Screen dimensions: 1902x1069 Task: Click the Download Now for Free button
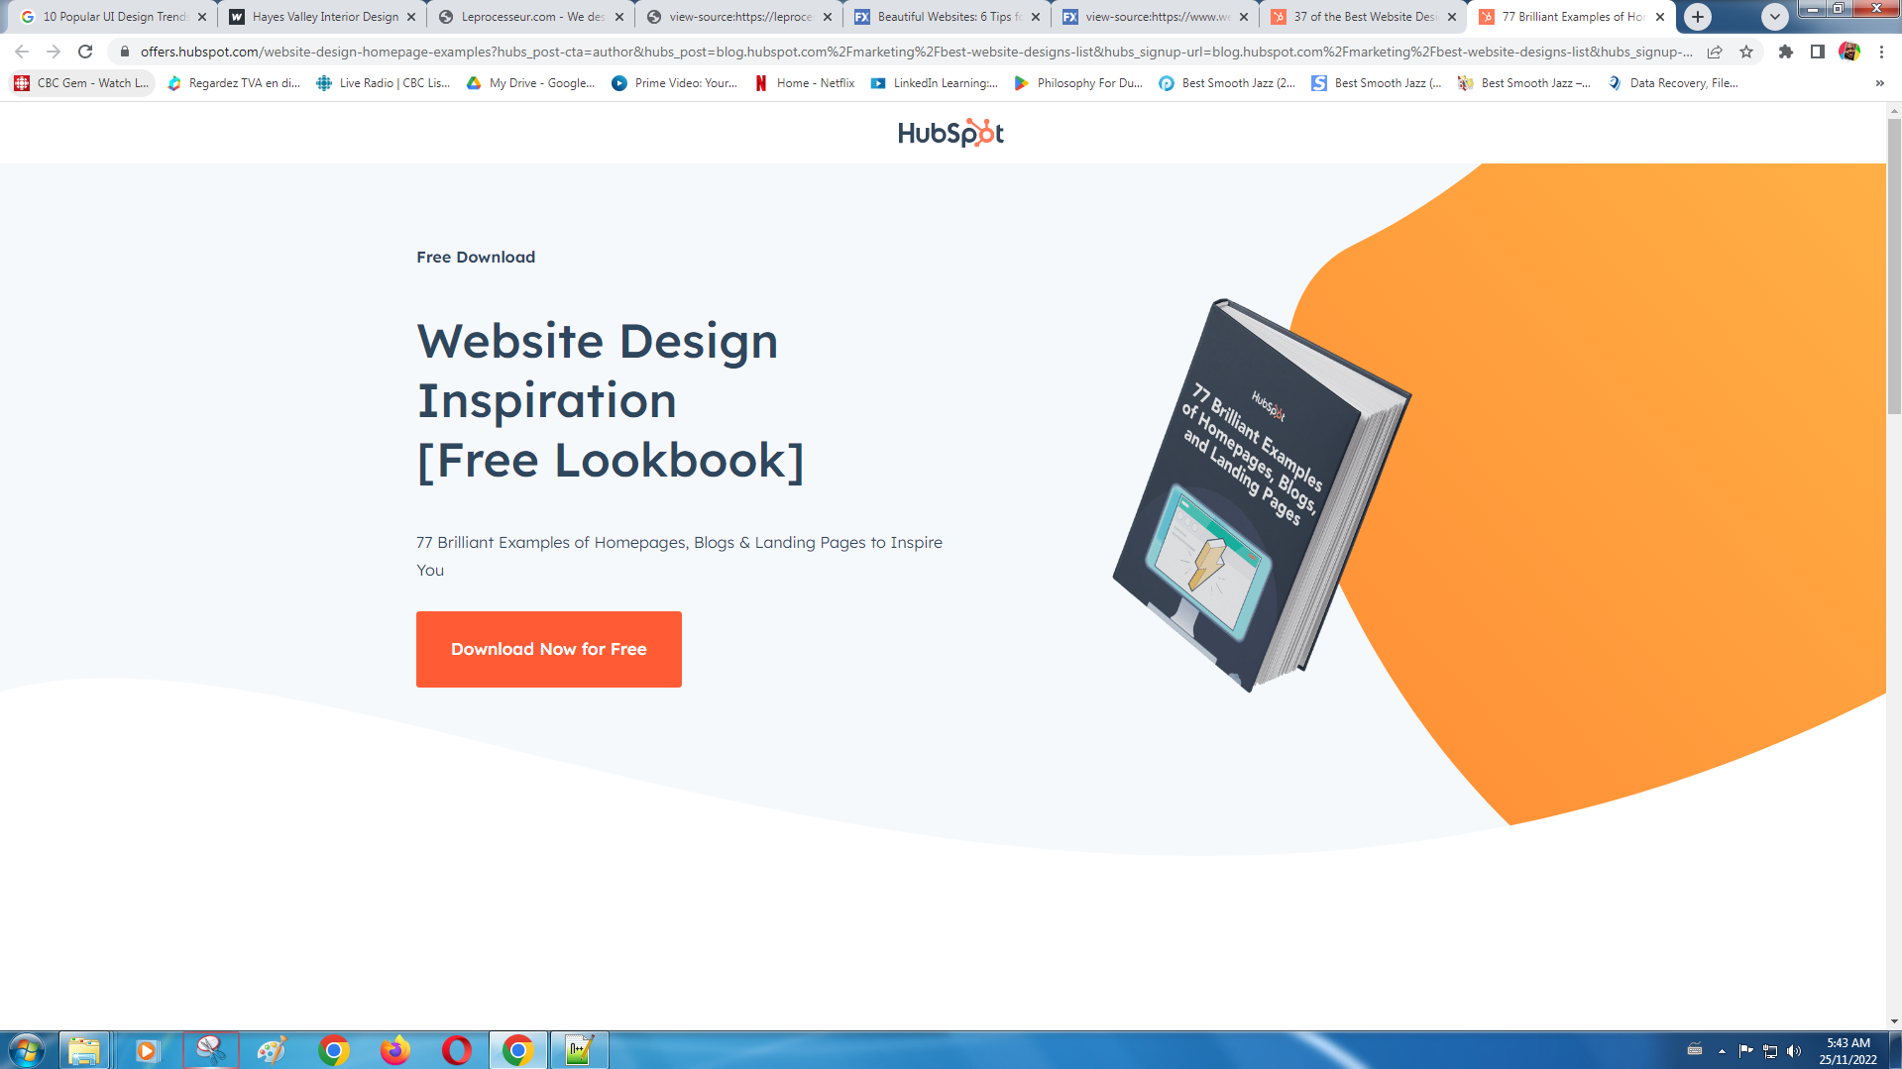(x=548, y=649)
